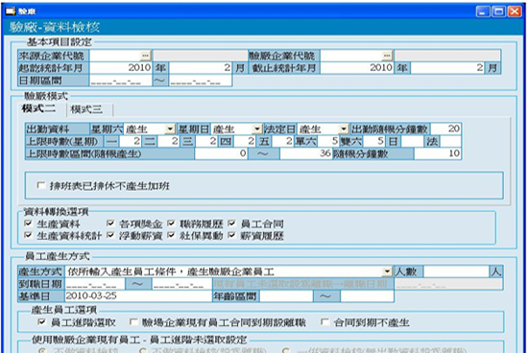Uncheck the 社保異動 checkbox
528x353 pixels.
pos(171,235)
